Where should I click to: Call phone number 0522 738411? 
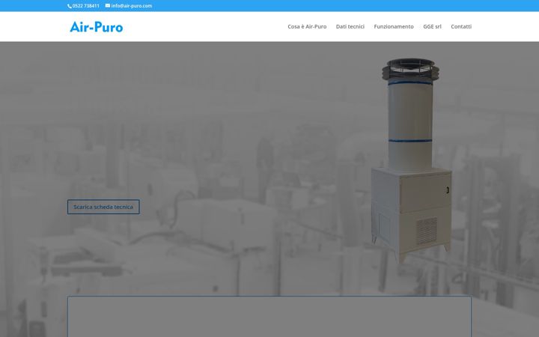click(85, 6)
